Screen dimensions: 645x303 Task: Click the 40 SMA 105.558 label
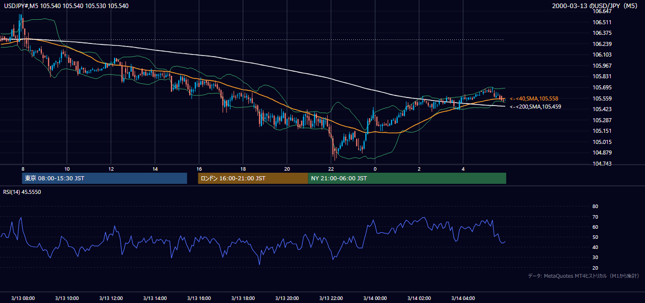(x=534, y=98)
